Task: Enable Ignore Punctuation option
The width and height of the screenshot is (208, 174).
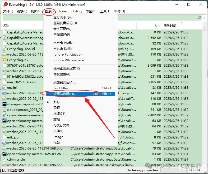Action: (x=81, y=54)
